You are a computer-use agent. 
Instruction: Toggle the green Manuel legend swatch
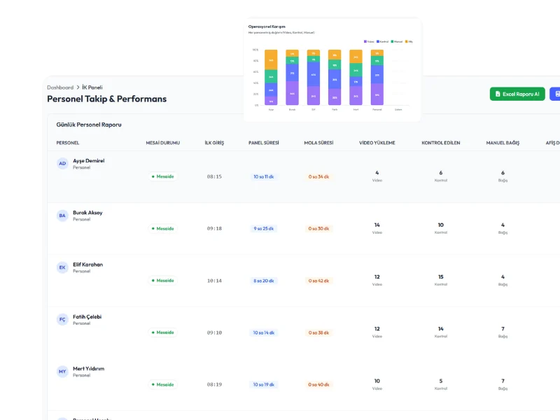point(392,42)
